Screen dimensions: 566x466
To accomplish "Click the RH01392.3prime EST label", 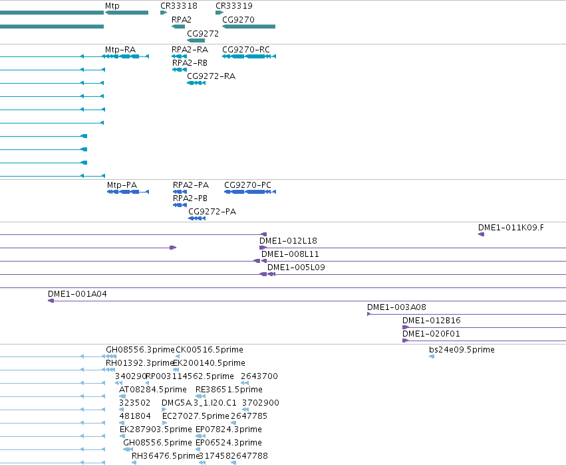I will 140,363.
